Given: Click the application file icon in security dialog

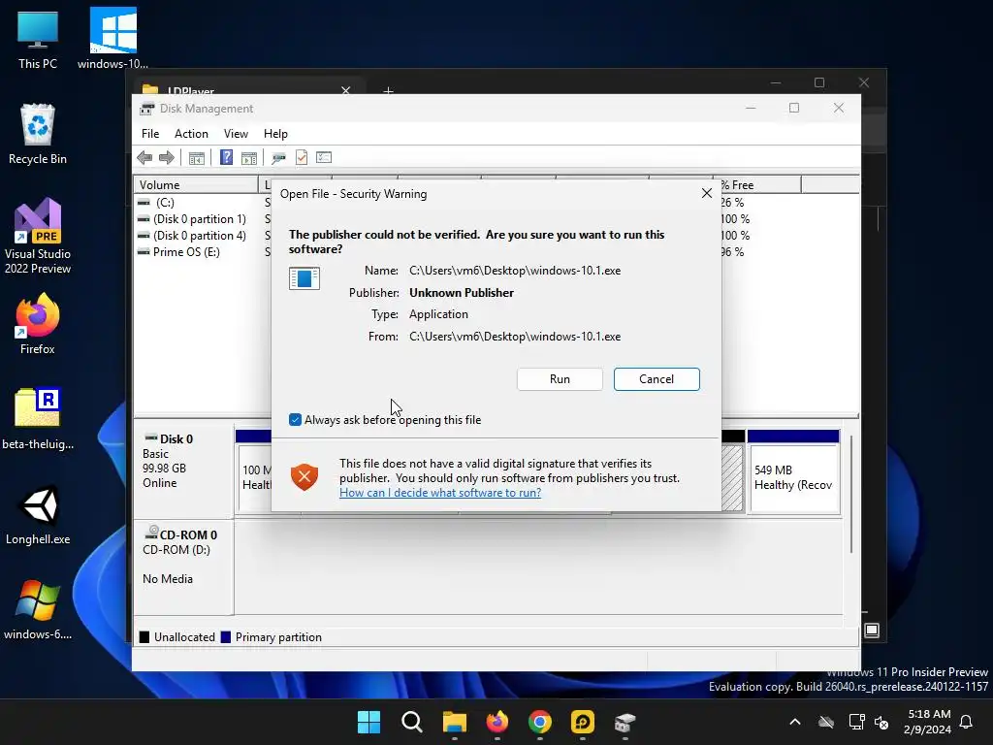Looking at the screenshot, I should pyautogui.click(x=304, y=278).
